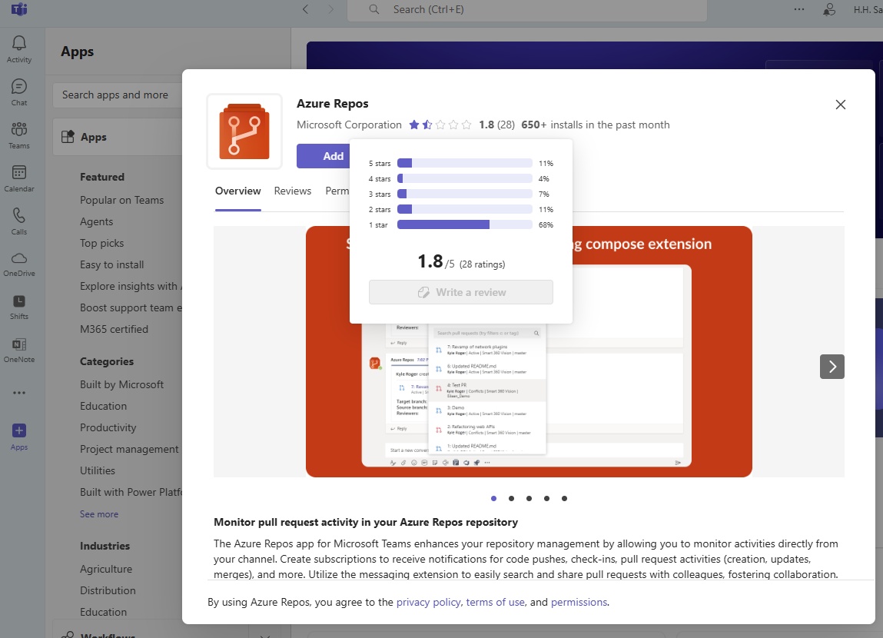Open the terms of use link
This screenshot has height=638, width=883.
[496, 602]
